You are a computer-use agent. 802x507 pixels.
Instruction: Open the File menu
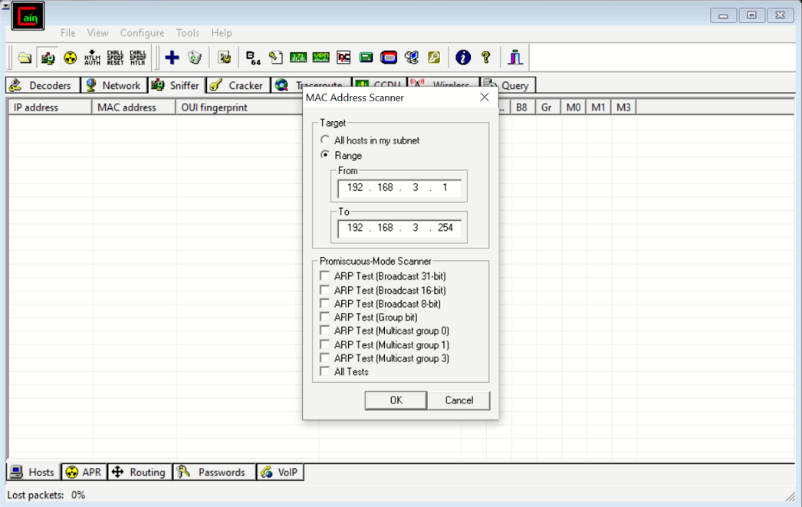pyautogui.click(x=67, y=33)
